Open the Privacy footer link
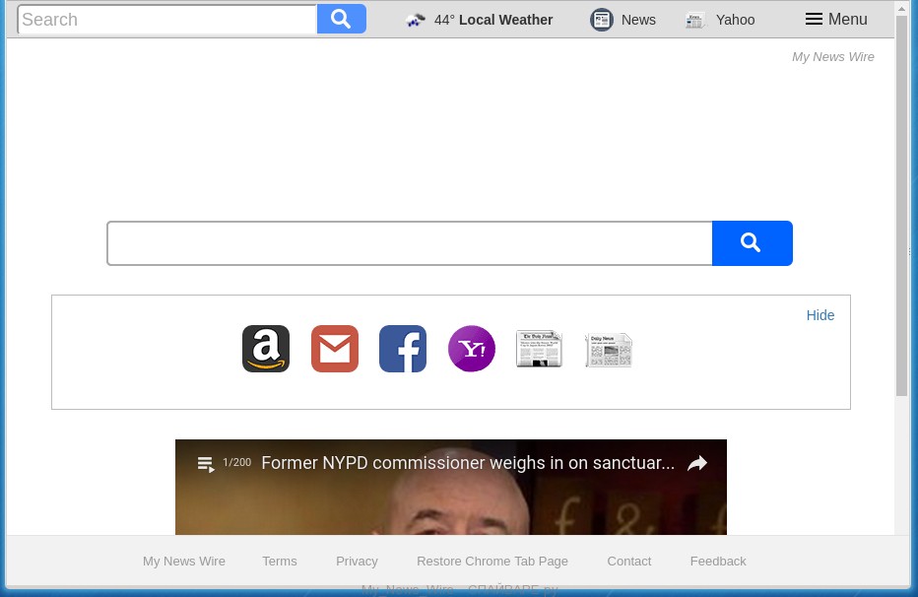The height and width of the screenshot is (597, 918). point(357,562)
